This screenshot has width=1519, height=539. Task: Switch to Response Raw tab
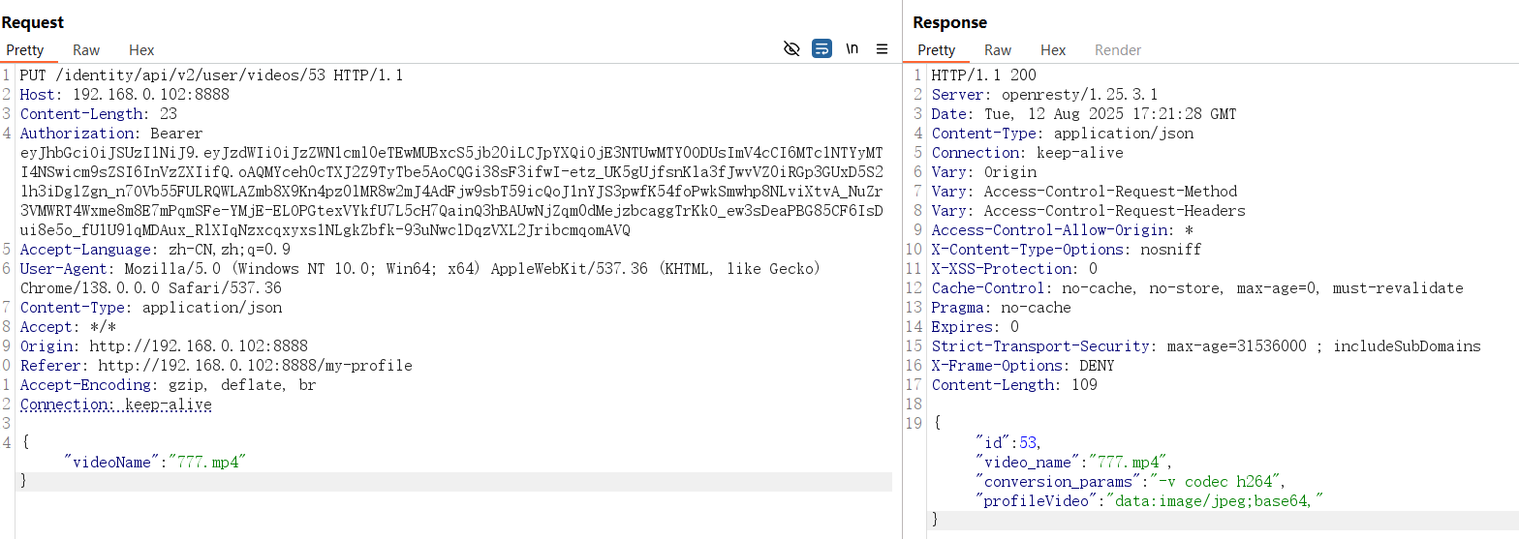(998, 50)
